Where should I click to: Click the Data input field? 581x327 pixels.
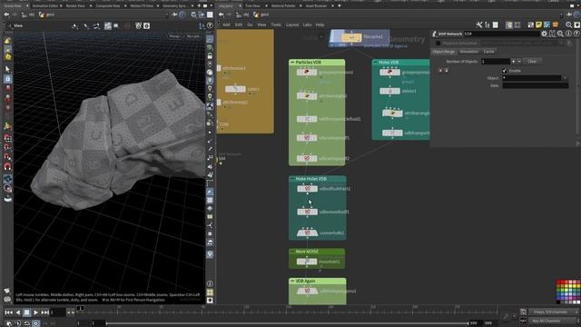pos(535,85)
